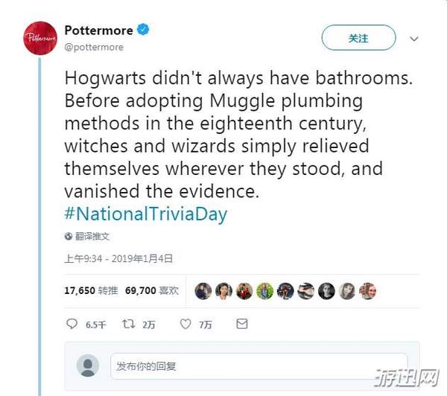Click the green-background liker avatar

(x=264, y=291)
